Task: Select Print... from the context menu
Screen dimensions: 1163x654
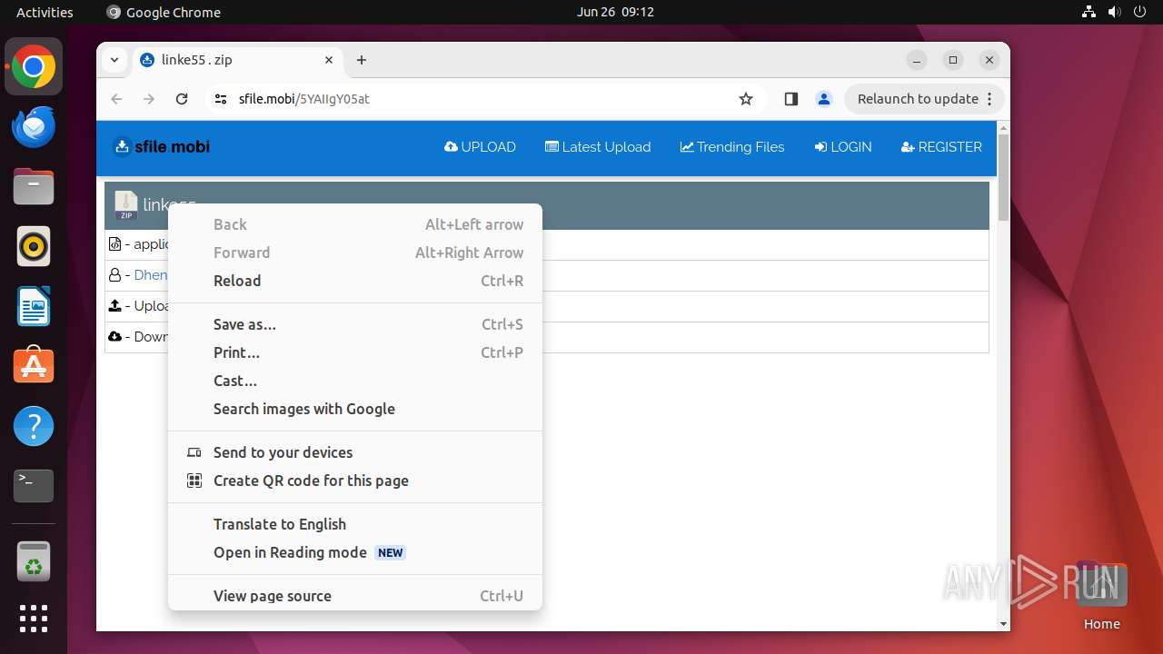Action: click(x=355, y=352)
